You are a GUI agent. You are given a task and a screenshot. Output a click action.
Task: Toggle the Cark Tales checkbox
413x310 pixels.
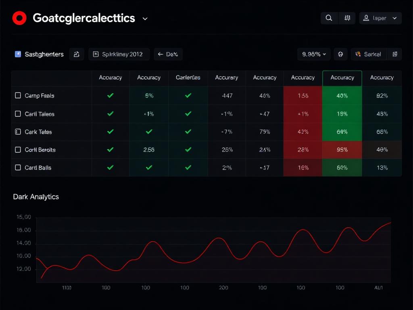click(18, 132)
